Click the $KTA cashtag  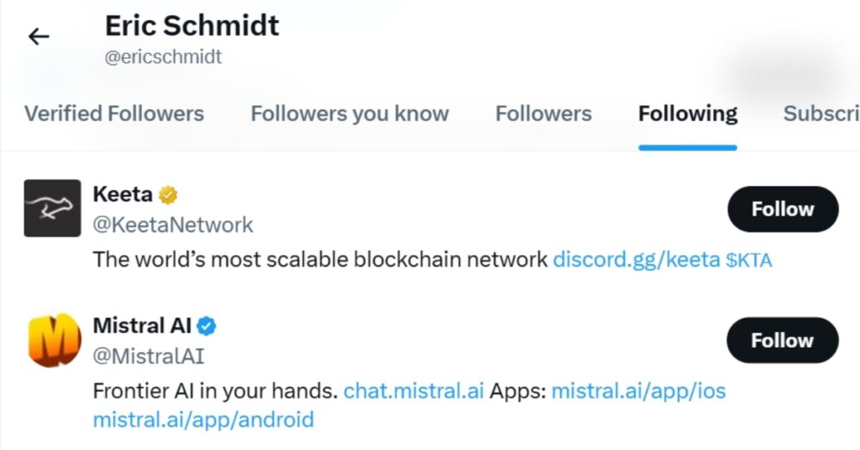pyautogui.click(x=748, y=259)
